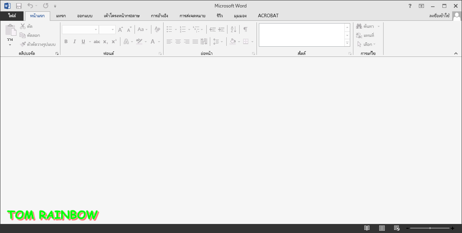Open the การส่งจดหมาย tab

[x=193, y=16]
